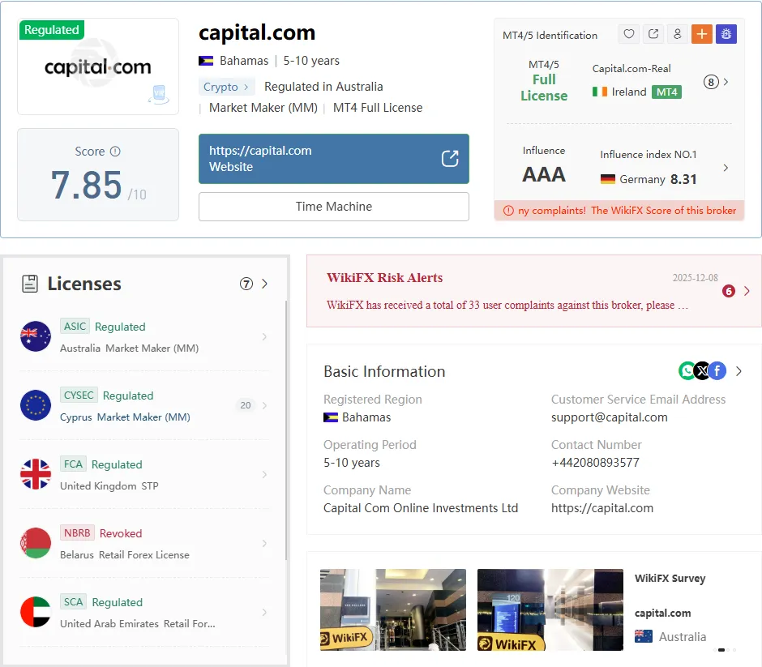Image resolution: width=762 pixels, height=667 pixels.
Task: Expand the ASIC license row chevron
Action: coord(264,336)
